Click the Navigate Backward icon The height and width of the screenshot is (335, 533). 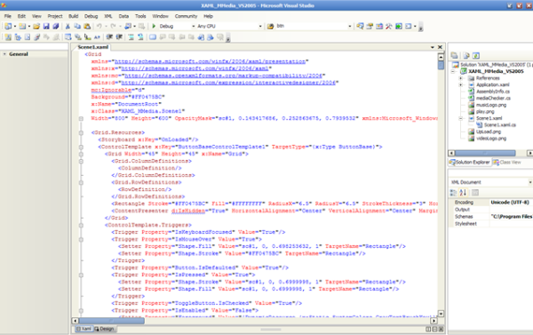[x=128, y=26]
